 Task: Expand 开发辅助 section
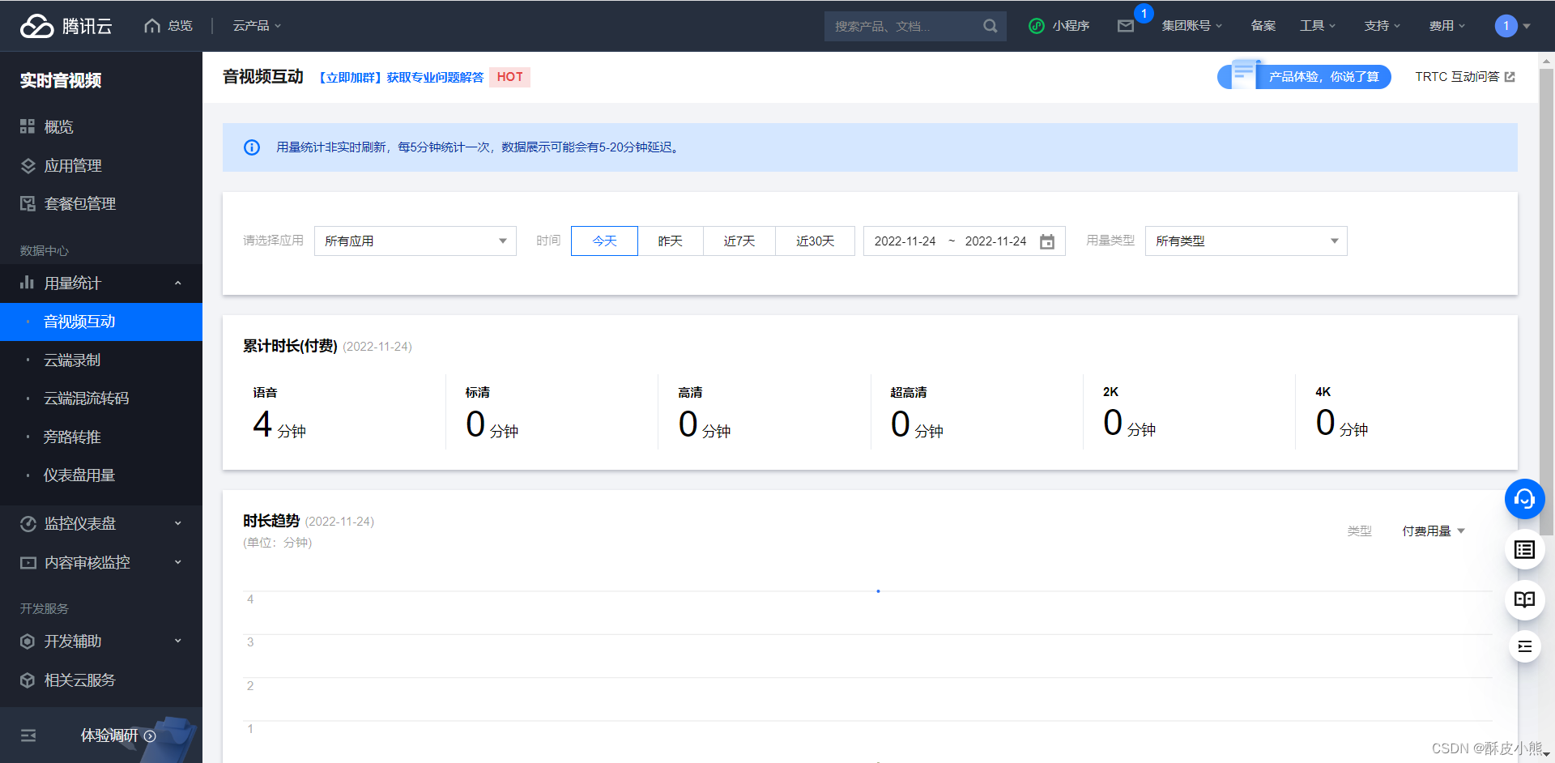click(101, 641)
